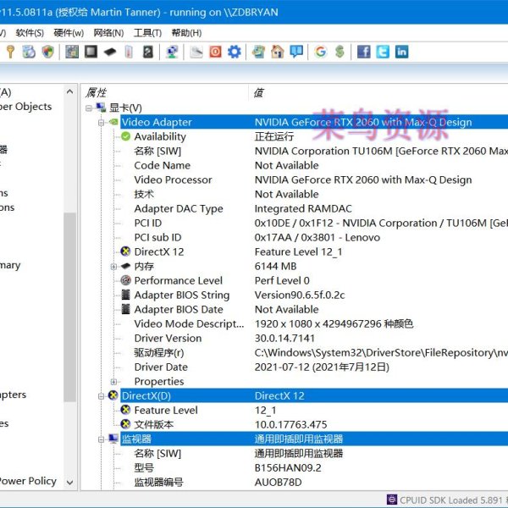Expand the 内存 memory node

click(x=113, y=267)
